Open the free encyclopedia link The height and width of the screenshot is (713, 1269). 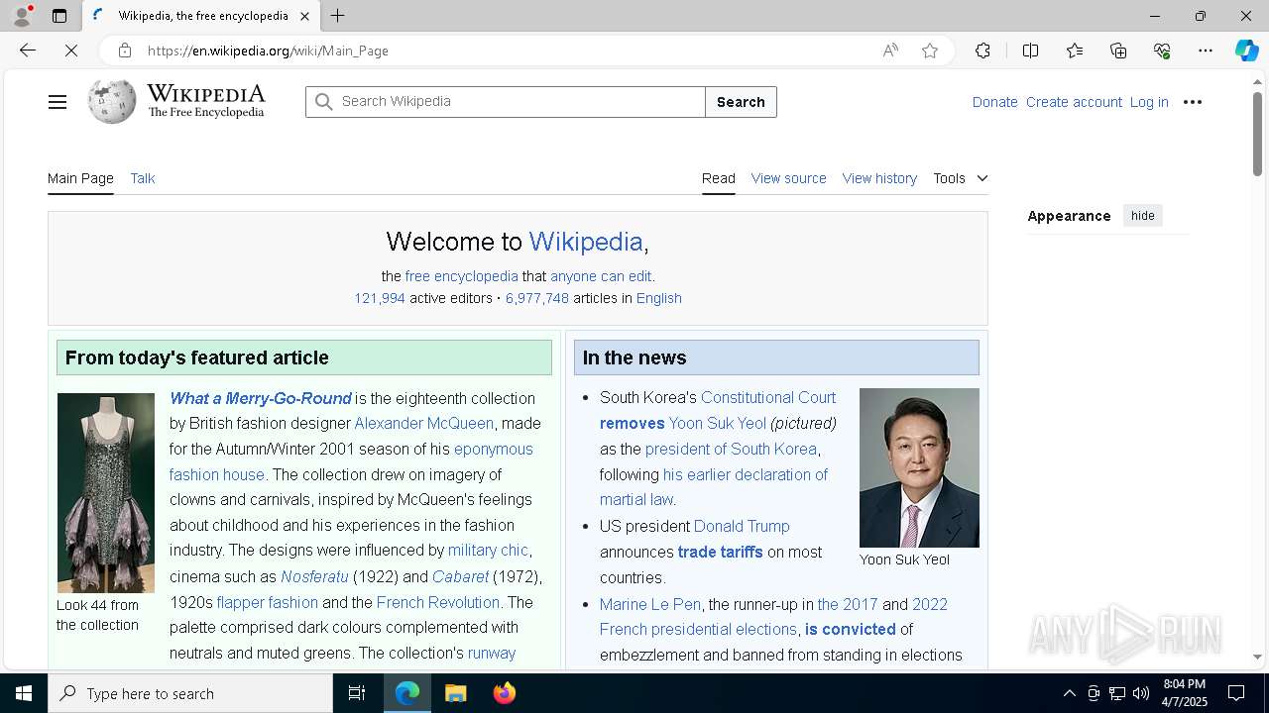[x=461, y=276]
